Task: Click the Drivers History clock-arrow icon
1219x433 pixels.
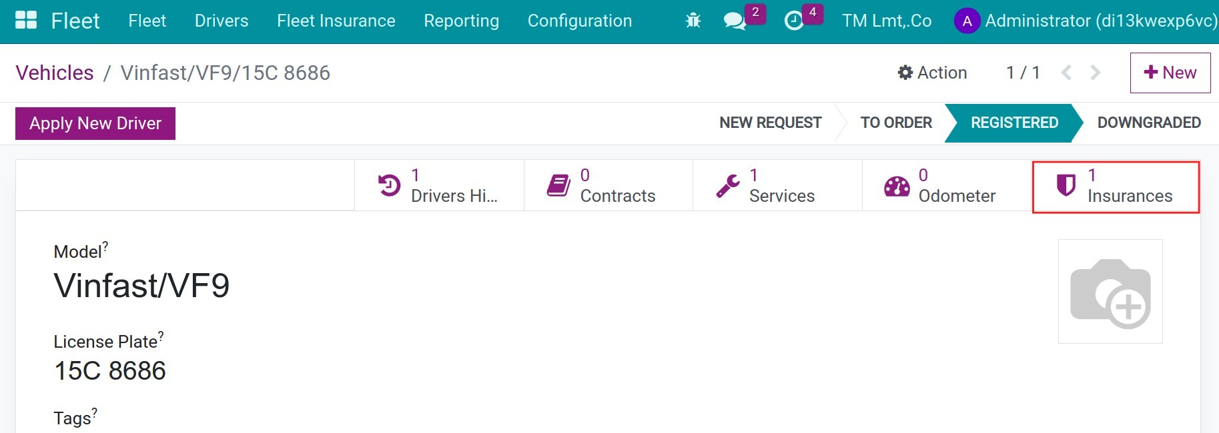Action: pyautogui.click(x=389, y=185)
